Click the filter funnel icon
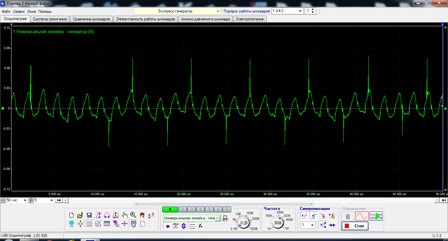This screenshot has width=448, height=241. [115, 224]
